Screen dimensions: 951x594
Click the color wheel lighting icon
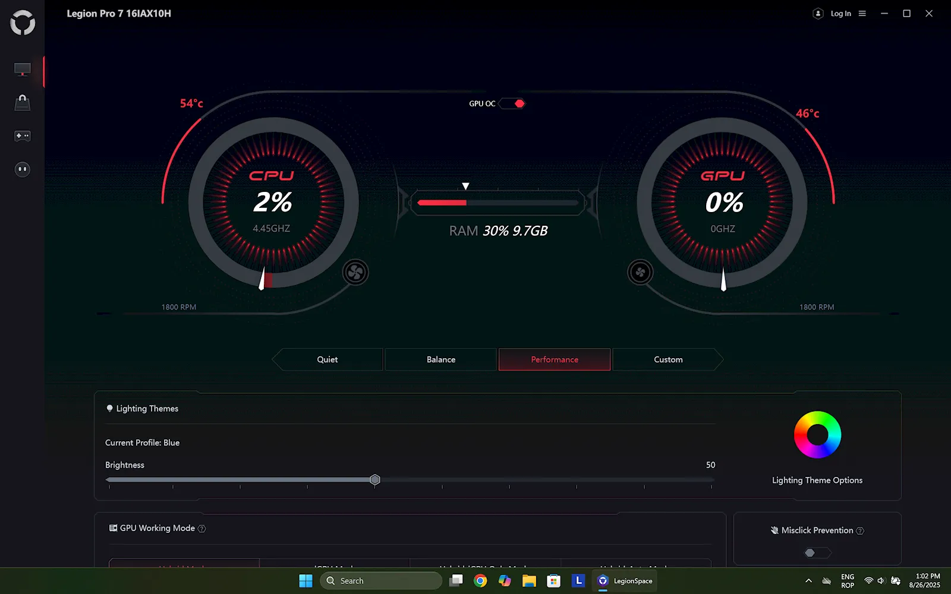click(x=817, y=435)
